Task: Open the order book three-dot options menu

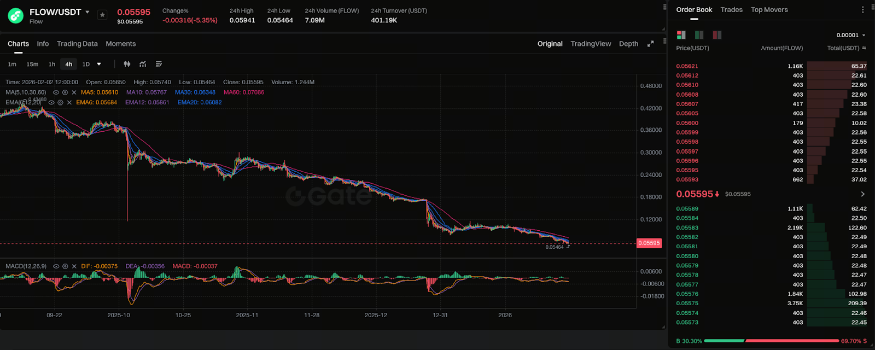Action: (863, 10)
